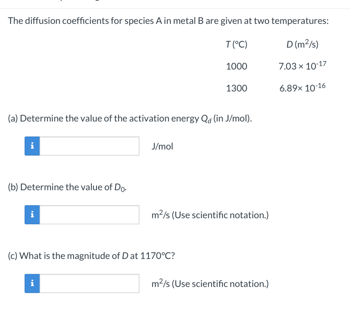The height and width of the screenshot is (316, 350).
Task: Click the info icon beside the J/mol answer box
Action: 32,146
